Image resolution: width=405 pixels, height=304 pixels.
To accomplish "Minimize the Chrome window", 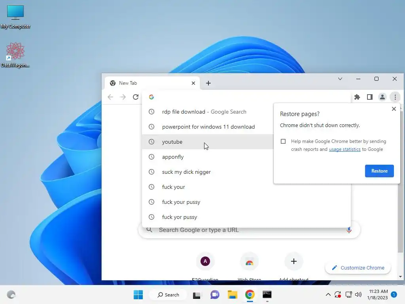I will click(358, 79).
